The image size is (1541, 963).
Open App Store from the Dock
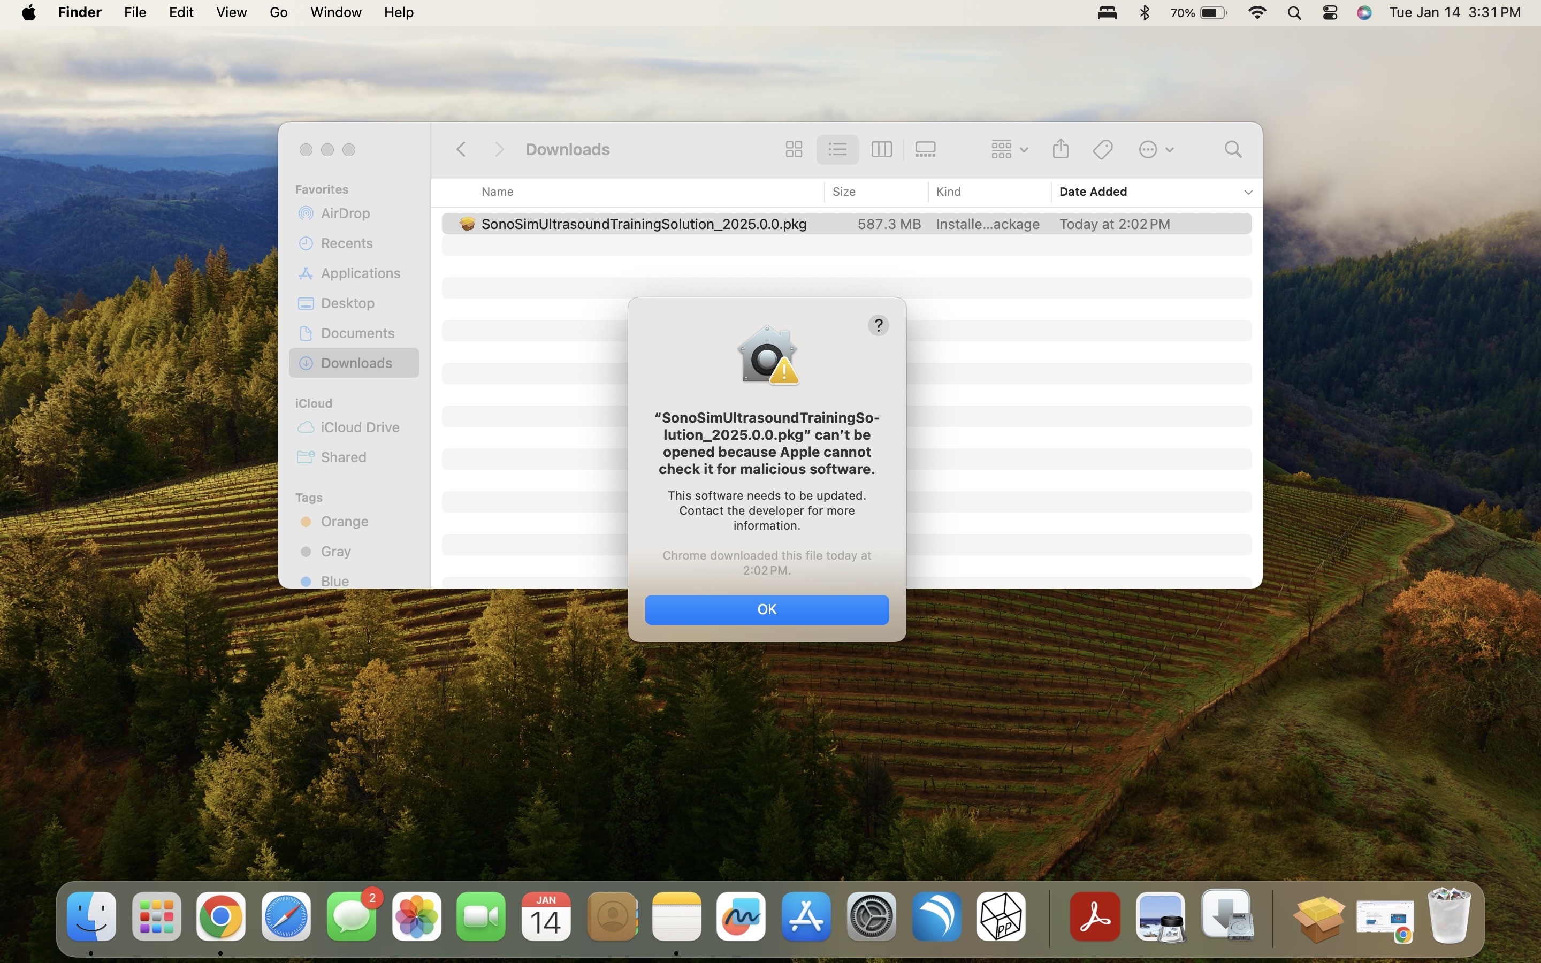point(806,917)
